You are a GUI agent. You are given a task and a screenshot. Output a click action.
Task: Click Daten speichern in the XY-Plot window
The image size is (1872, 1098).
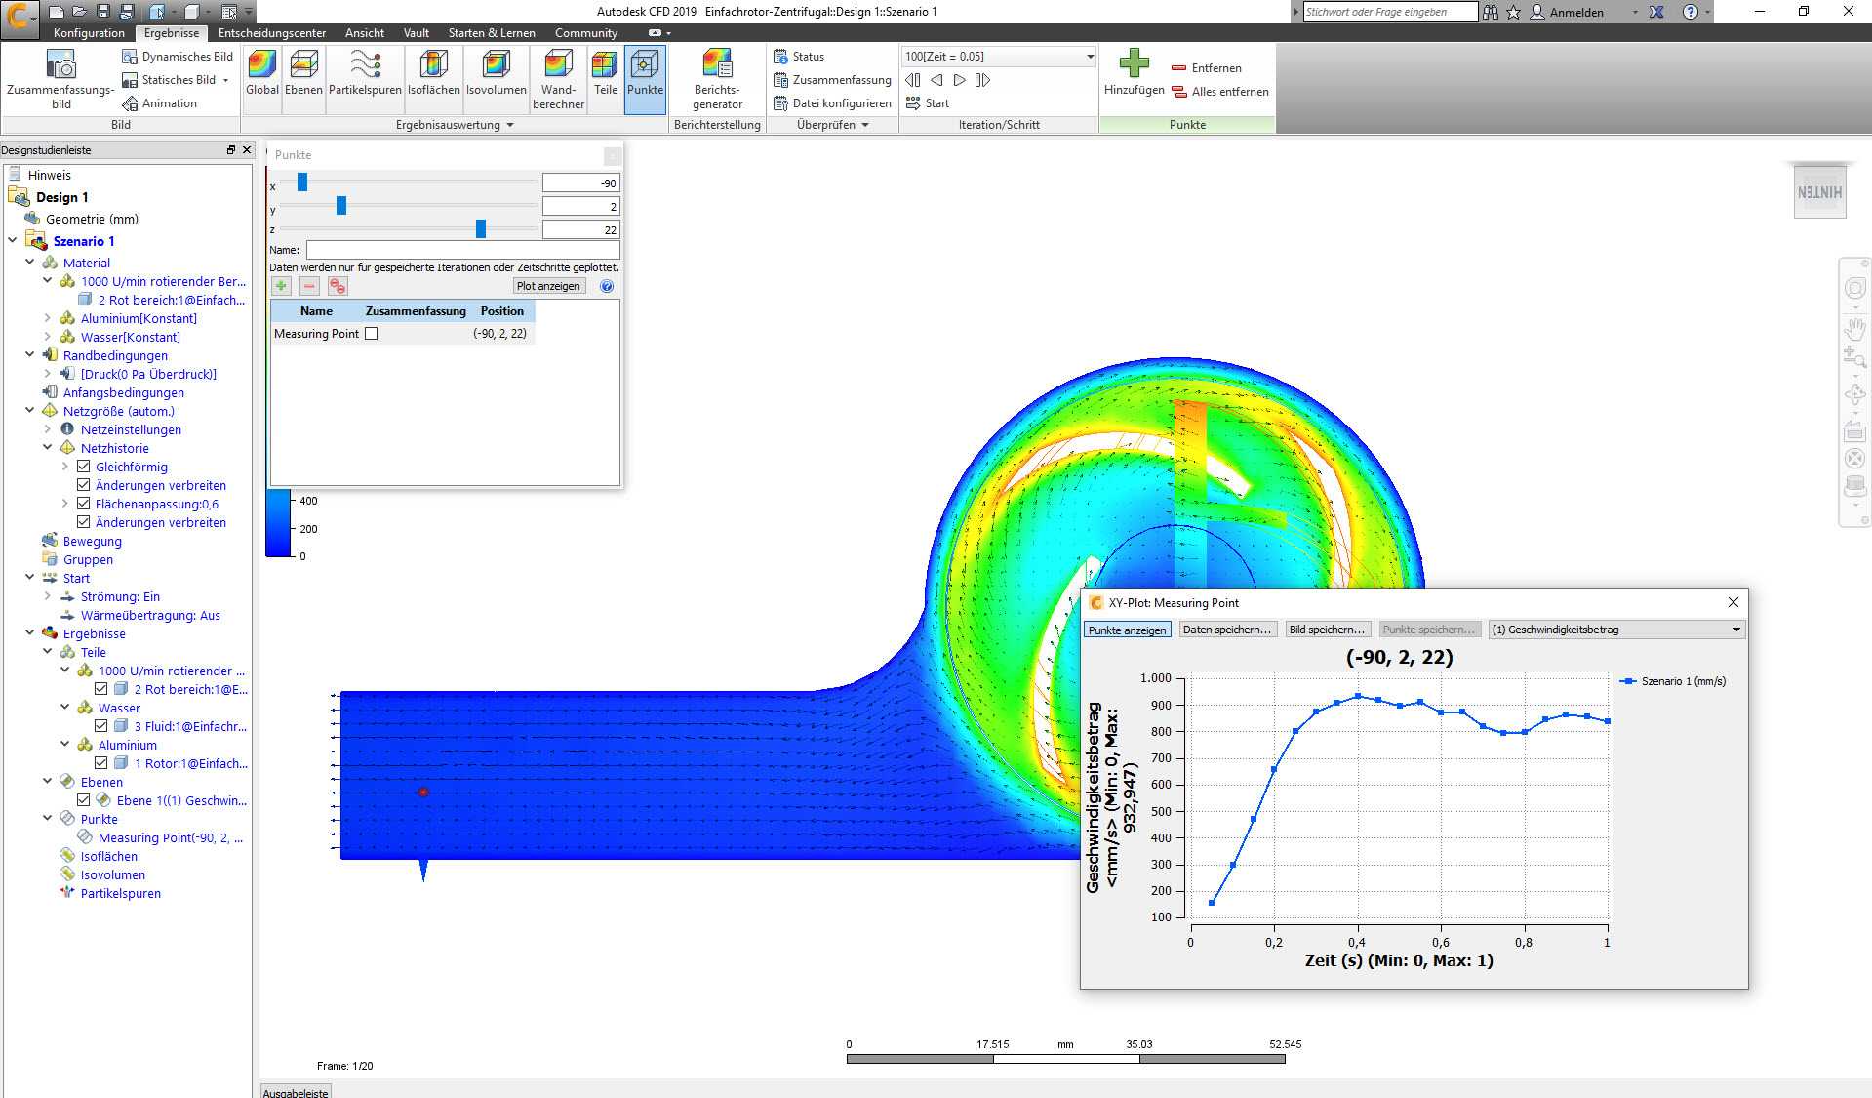(x=1227, y=629)
